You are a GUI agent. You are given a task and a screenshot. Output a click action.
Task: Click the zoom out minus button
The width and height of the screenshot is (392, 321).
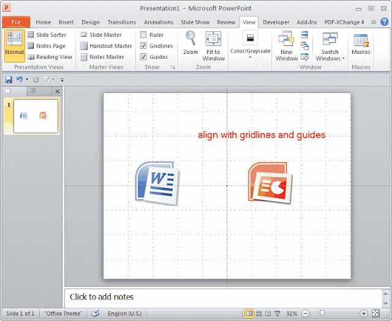pos(305,313)
